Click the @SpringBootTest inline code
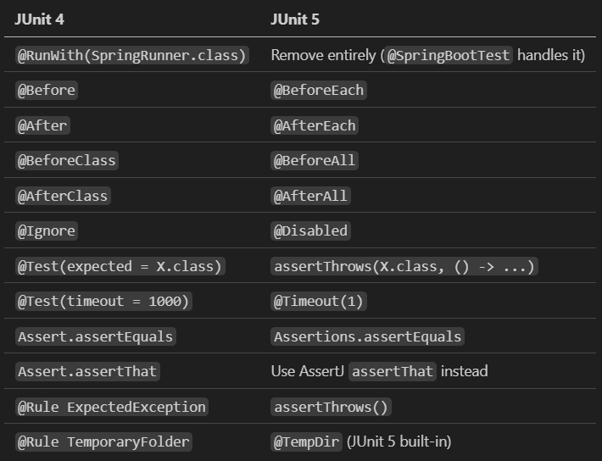This screenshot has height=461, width=602. pyautogui.click(x=449, y=55)
